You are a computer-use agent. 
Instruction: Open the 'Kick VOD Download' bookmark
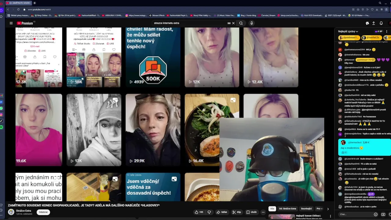pos(312,15)
